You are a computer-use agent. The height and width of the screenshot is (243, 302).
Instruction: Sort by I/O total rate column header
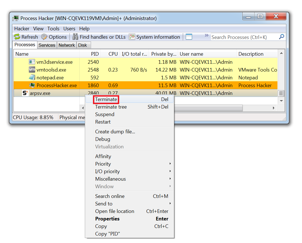(x=134, y=54)
